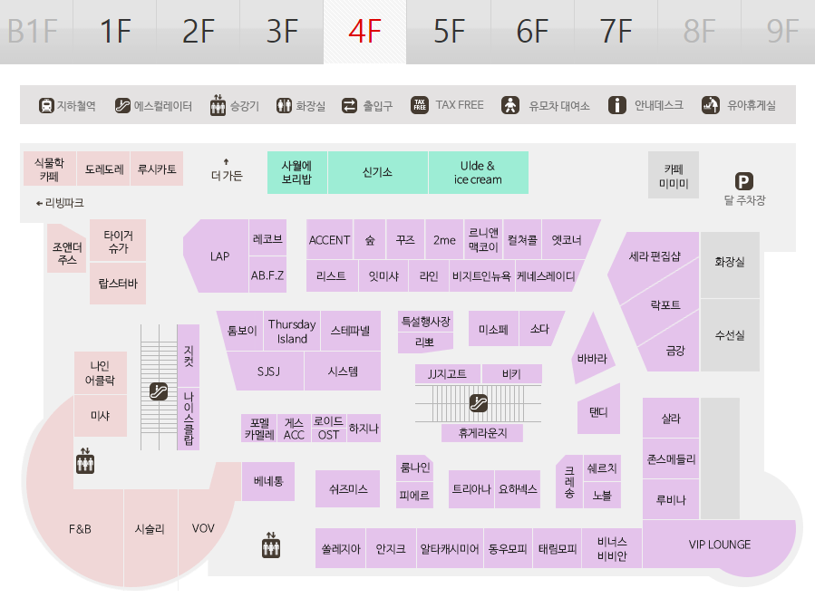Viewport: 815px width, 598px height.
Task: Switch to the 8F floor tab
Action: click(x=699, y=32)
